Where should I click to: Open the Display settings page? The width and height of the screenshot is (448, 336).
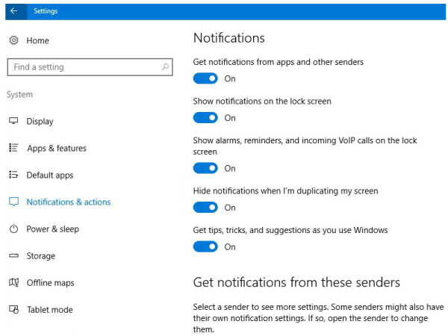point(40,122)
